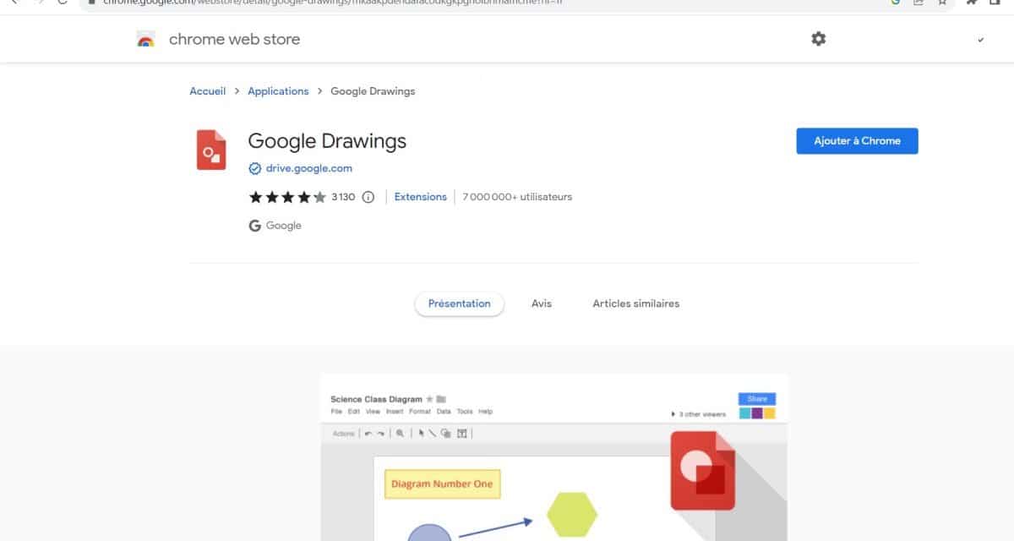This screenshot has width=1014, height=541.
Task: Open the Articles similaires tab
Action: pos(636,303)
